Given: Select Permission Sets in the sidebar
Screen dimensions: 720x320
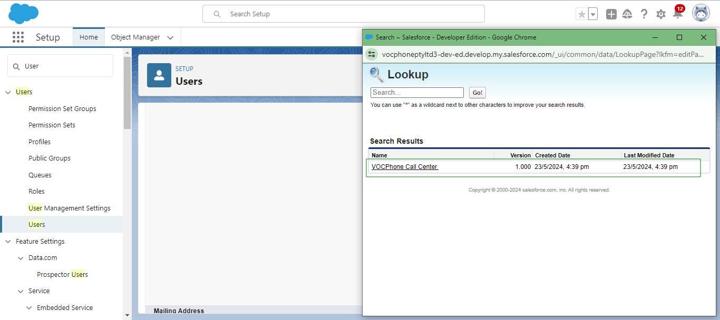Looking at the screenshot, I should [52, 125].
